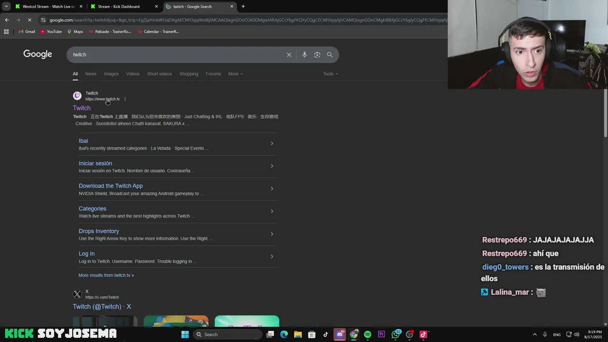608x342 pixels.
Task: Open Microsoft Store from taskbar
Action: coord(312,334)
